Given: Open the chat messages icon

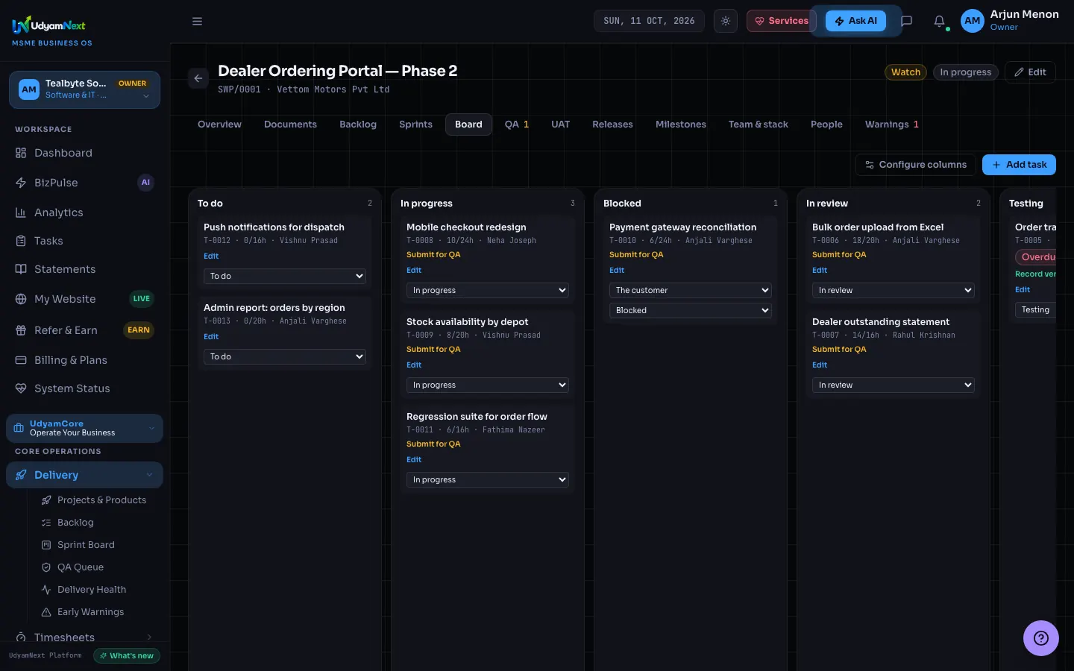Looking at the screenshot, I should [x=906, y=21].
